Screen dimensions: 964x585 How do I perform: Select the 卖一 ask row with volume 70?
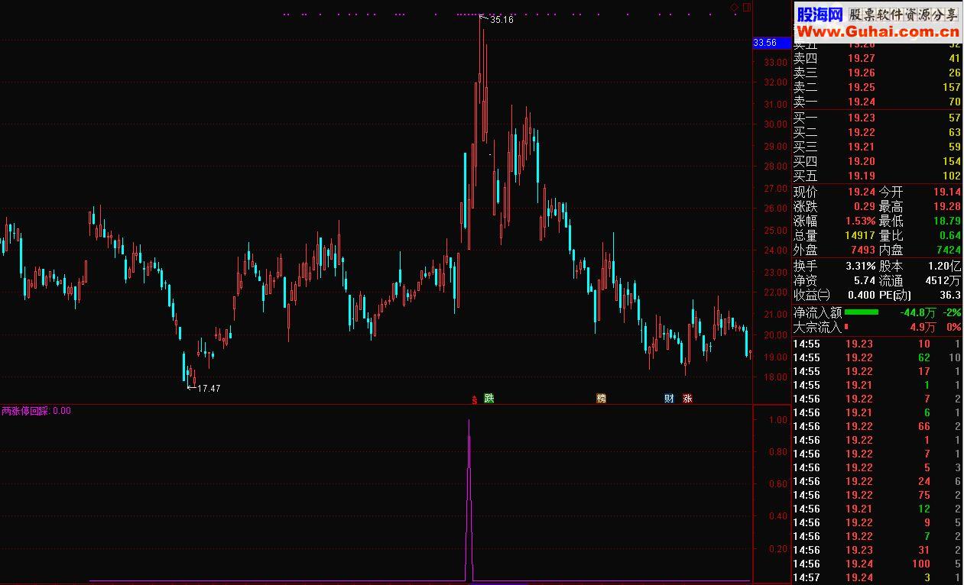(878, 102)
